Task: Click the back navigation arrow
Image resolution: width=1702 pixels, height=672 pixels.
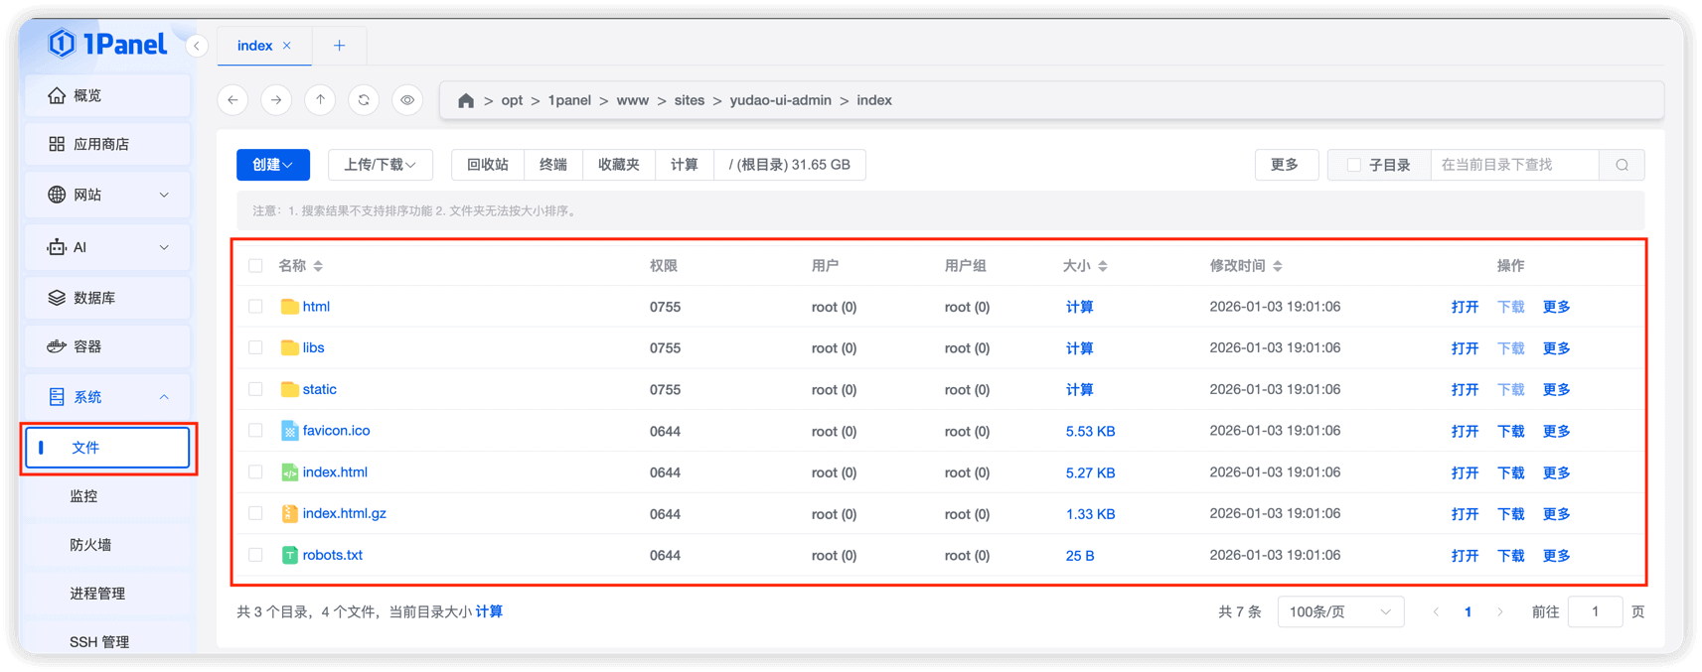Action: [232, 100]
